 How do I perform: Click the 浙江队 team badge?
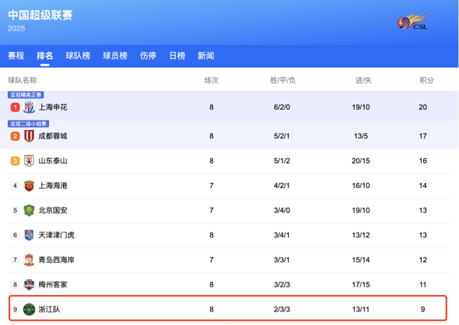[29, 309]
